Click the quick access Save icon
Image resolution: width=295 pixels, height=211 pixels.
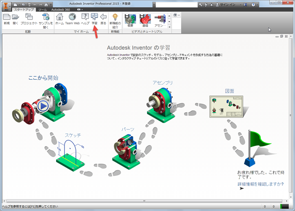click(29, 5)
